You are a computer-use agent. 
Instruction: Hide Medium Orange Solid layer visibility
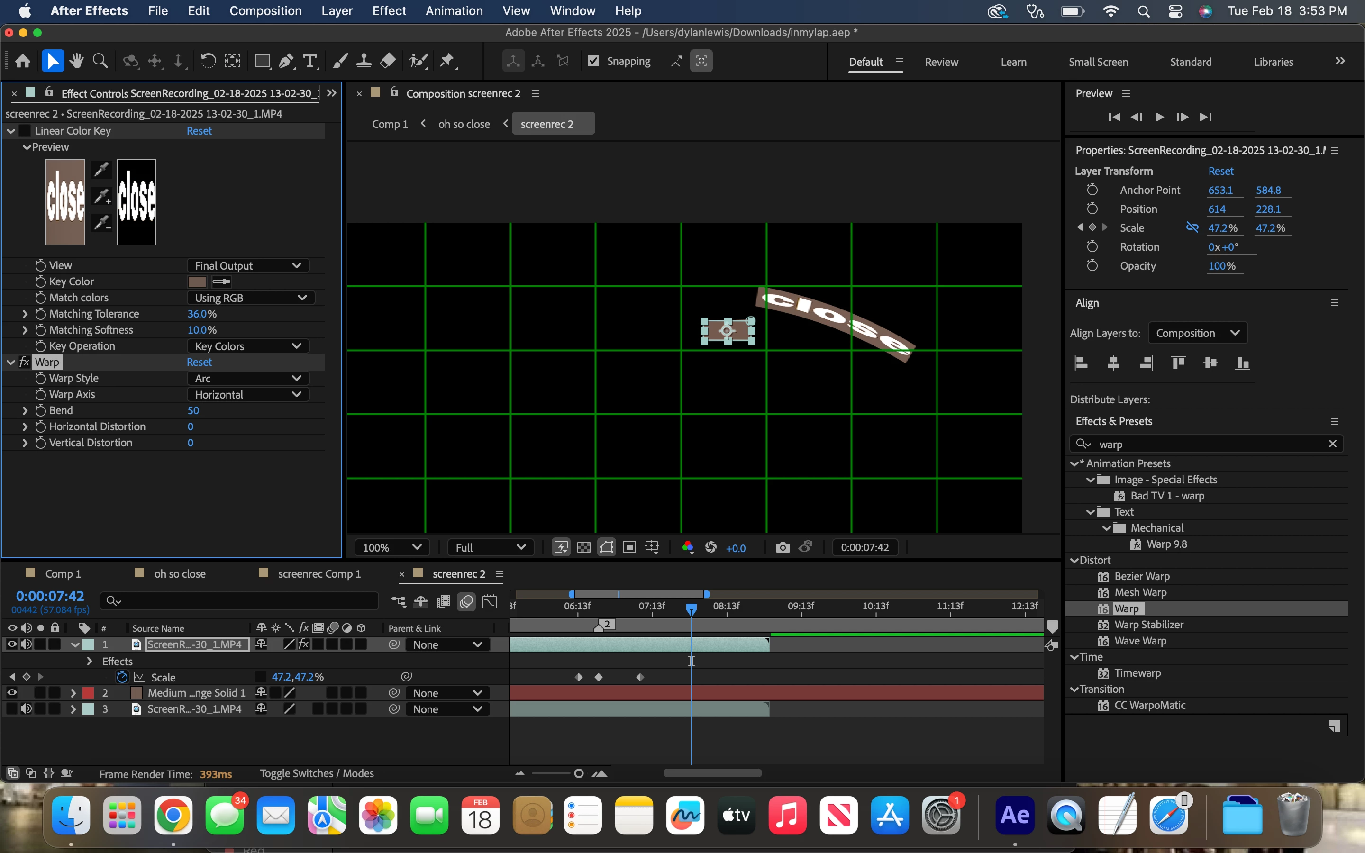[11, 692]
